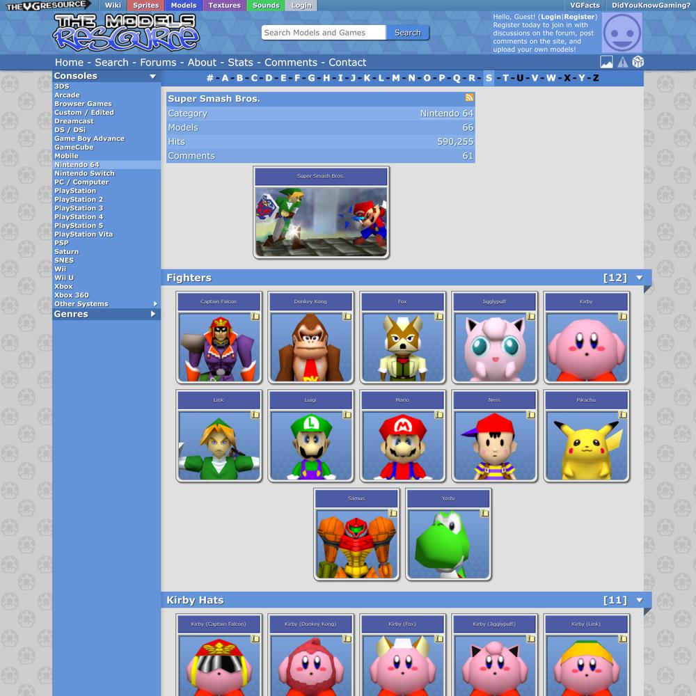Image resolution: width=696 pixels, height=696 pixels.
Task: Collapse the Kirby Hats section
Action: coord(639,600)
